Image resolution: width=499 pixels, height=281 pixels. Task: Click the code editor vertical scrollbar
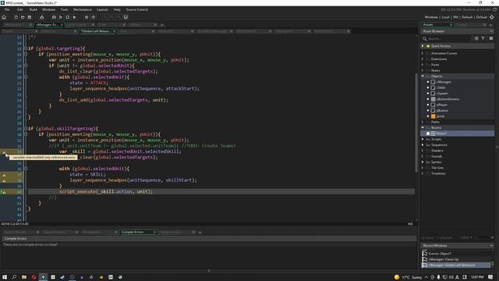click(x=416, y=123)
